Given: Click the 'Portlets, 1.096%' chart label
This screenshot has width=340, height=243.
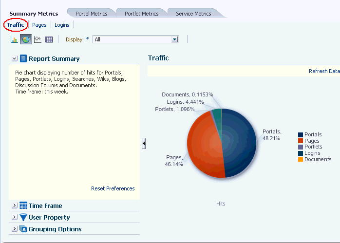Looking at the screenshot, I should 174,109.
